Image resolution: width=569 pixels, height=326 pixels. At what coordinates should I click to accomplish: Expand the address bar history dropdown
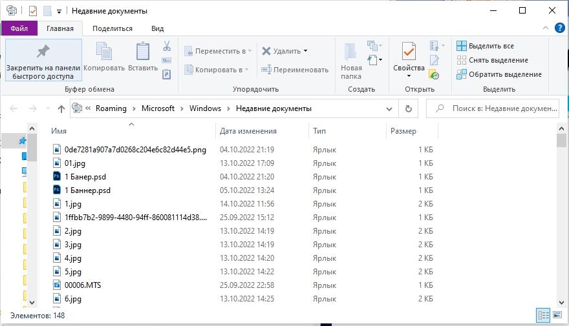click(x=389, y=108)
